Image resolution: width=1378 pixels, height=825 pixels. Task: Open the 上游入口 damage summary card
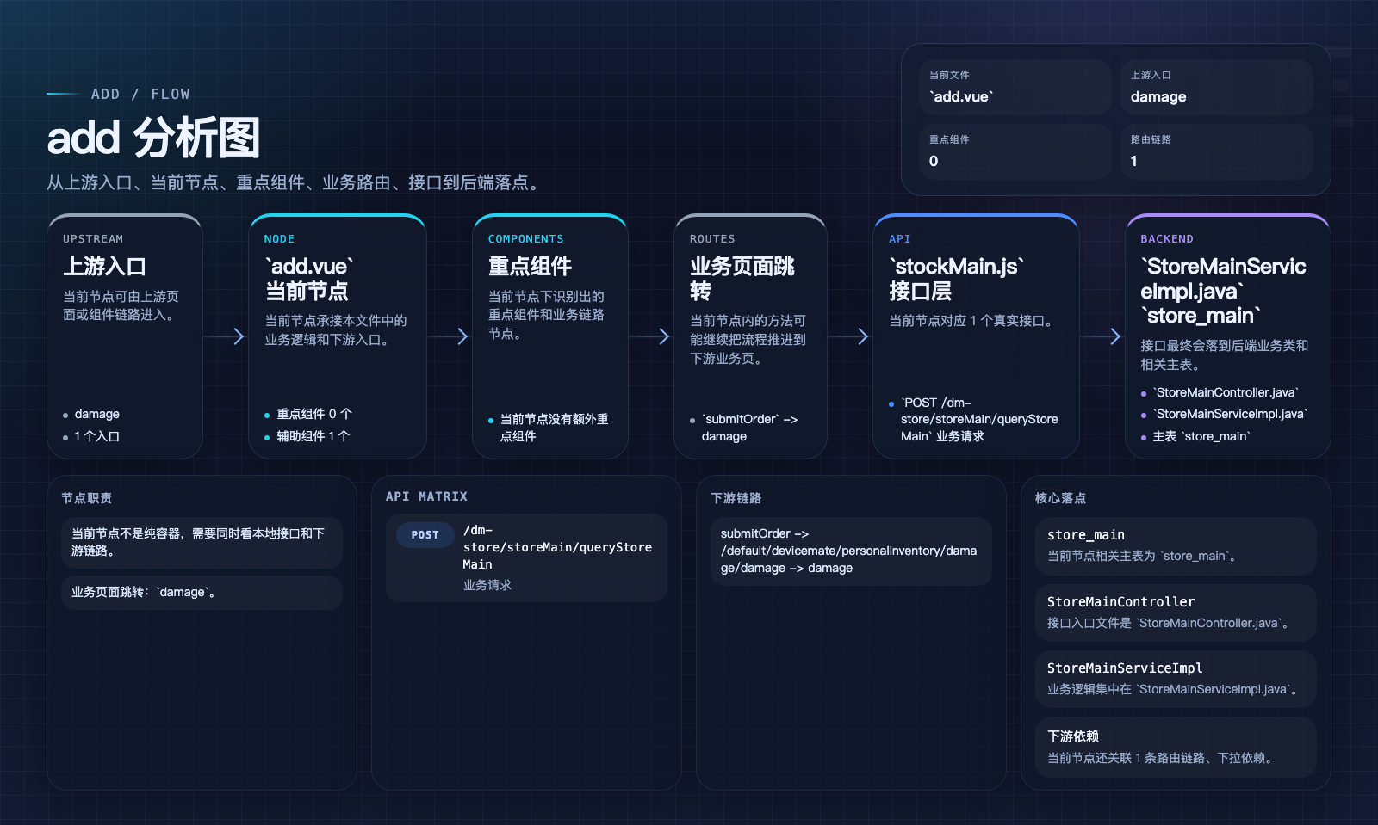[1216, 87]
